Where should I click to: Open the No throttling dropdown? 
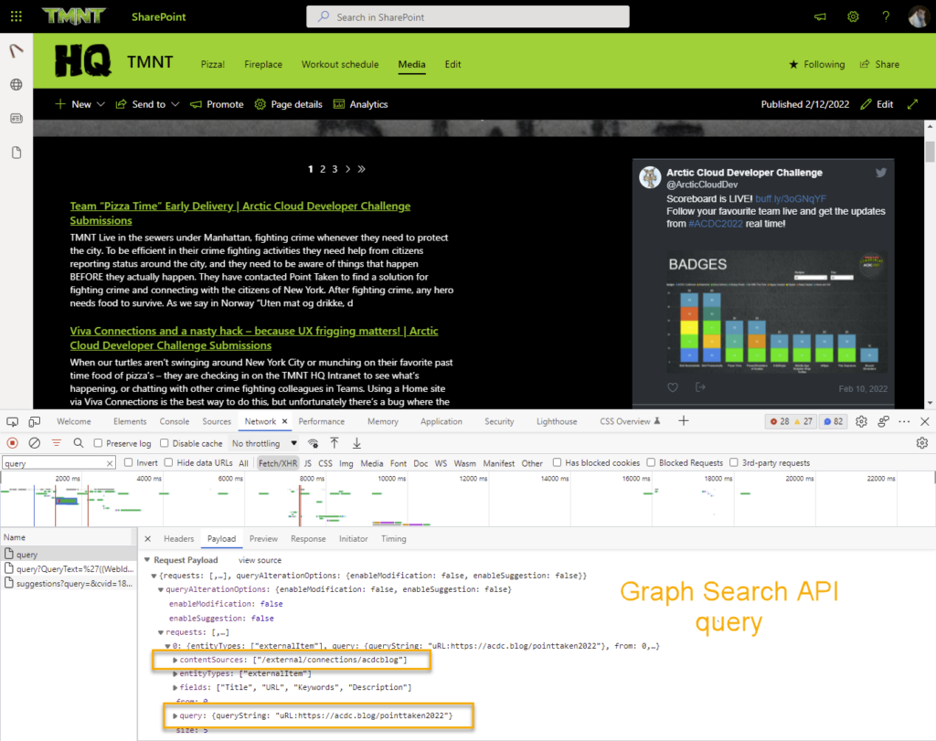(264, 443)
